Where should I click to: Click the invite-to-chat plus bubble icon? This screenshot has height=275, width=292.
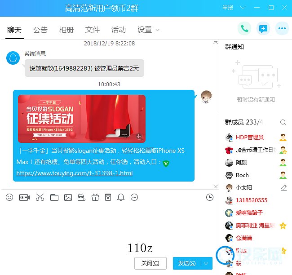point(263,28)
